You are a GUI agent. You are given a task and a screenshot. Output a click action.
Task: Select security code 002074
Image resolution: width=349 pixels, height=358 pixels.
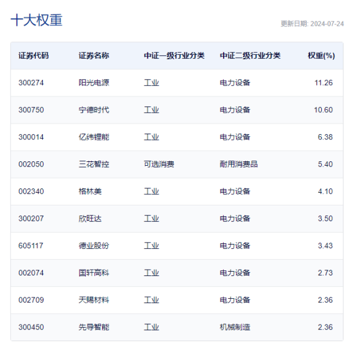pos(31,273)
